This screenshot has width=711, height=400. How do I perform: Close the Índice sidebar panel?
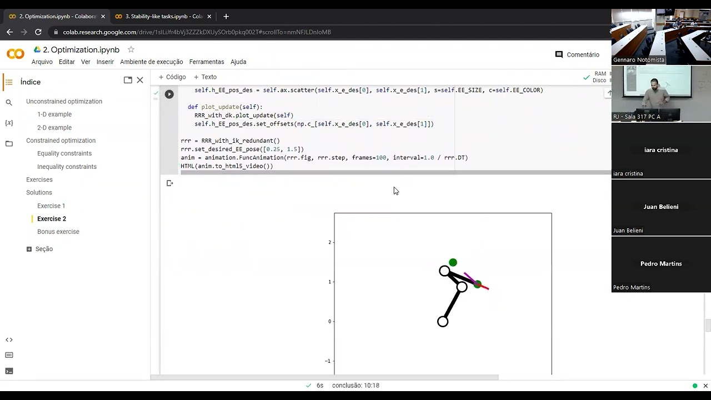pos(140,80)
